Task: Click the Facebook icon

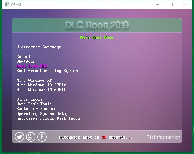Action: coord(42,137)
